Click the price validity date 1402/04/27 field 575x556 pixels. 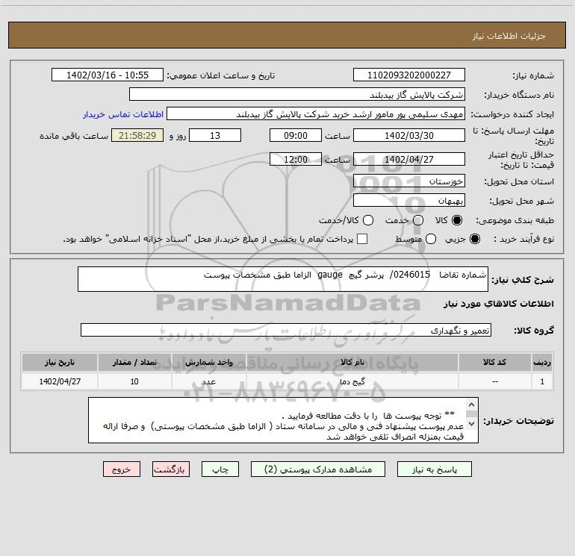tap(409, 159)
